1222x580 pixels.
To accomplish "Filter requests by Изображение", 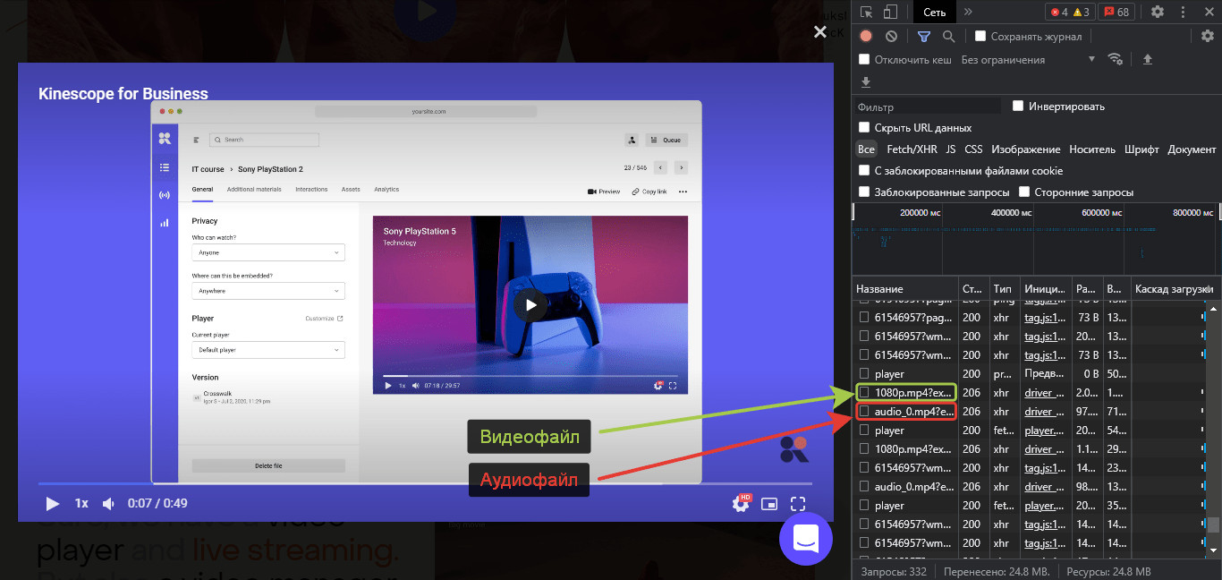I will 1025,149.
